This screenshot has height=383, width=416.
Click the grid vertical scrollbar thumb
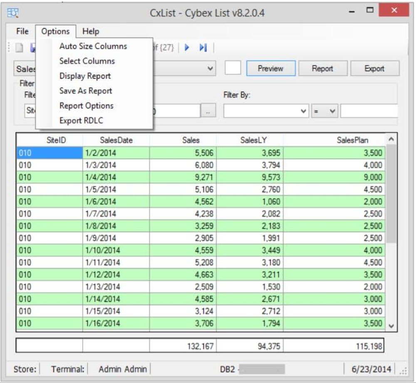coord(391,194)
